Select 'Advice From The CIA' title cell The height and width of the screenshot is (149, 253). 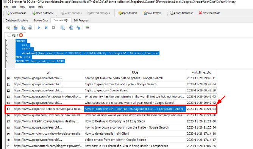click(135, 109)
